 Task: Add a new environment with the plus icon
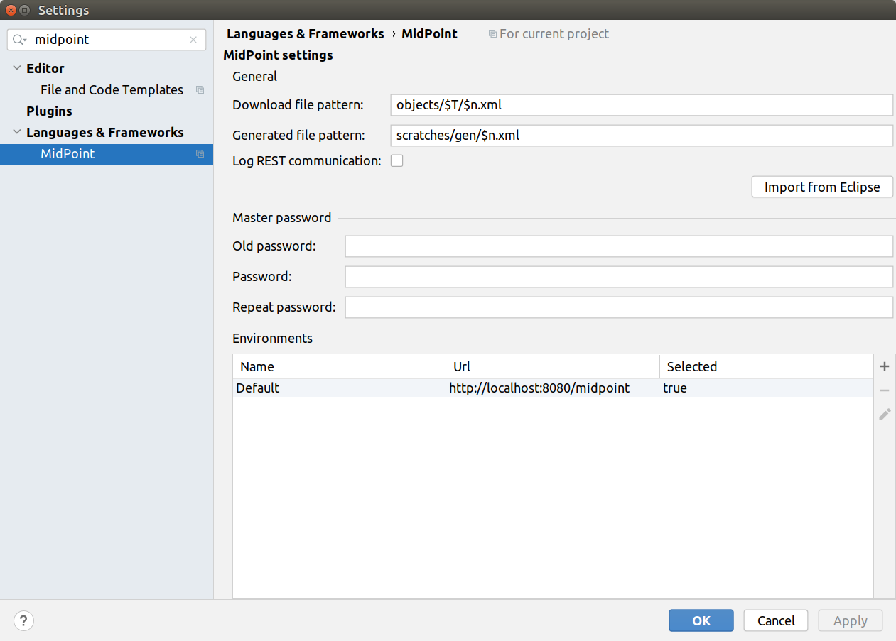point(884,366)
